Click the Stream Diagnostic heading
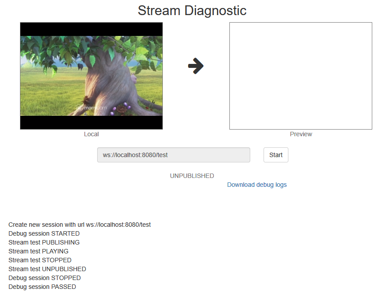The width and height of the screenshot is (390, 296). [192, 10]
